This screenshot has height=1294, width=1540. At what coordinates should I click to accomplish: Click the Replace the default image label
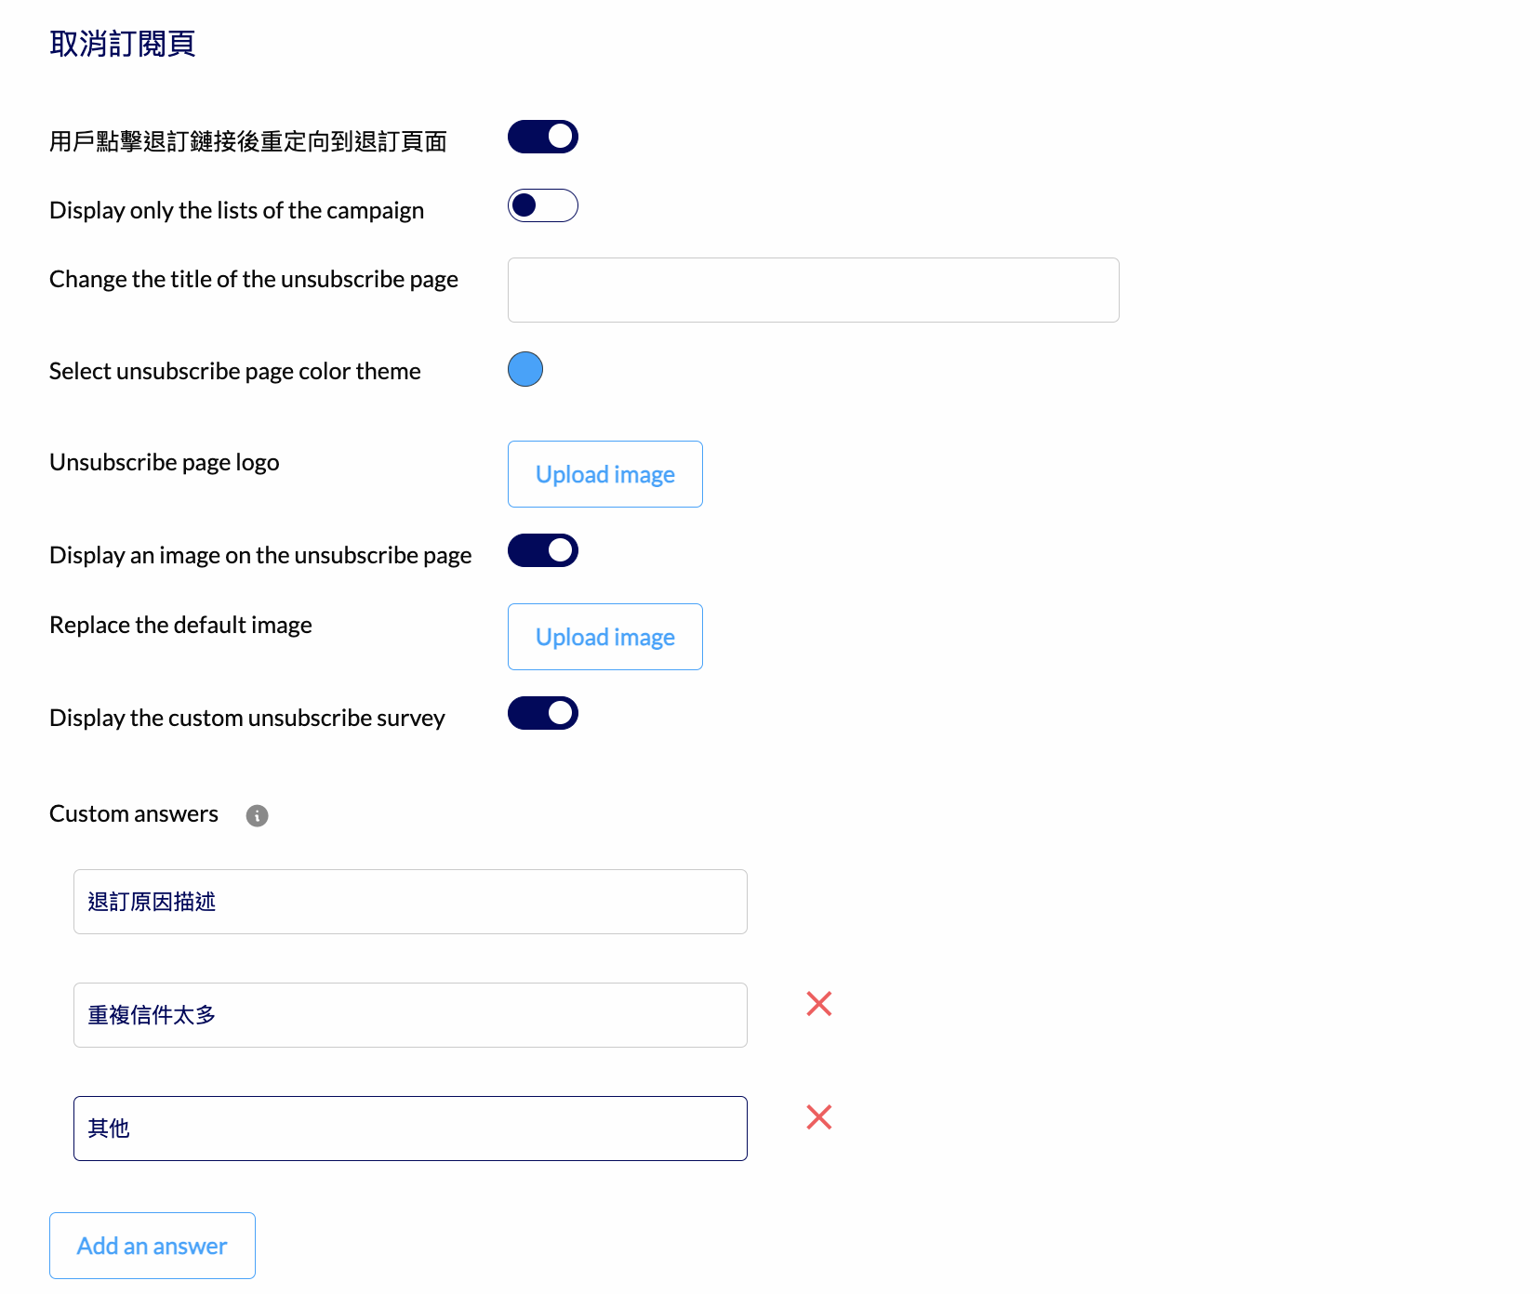click(180, 626)
